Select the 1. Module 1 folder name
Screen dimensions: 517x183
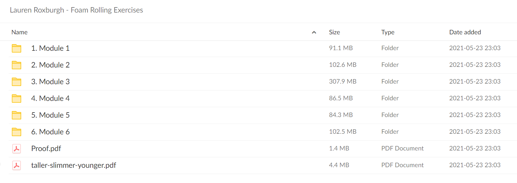(50, 48)
